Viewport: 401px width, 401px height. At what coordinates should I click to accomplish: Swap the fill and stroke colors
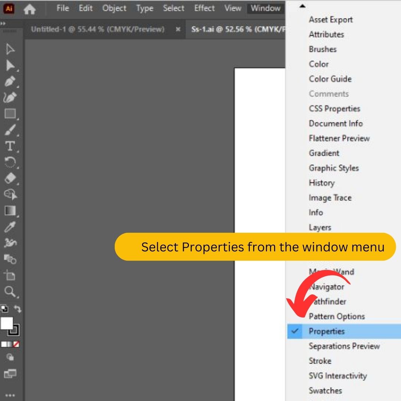(18, 309)
